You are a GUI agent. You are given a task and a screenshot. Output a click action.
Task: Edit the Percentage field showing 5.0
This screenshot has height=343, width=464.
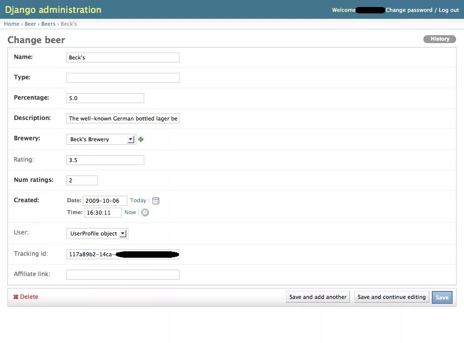pos(106,98)
